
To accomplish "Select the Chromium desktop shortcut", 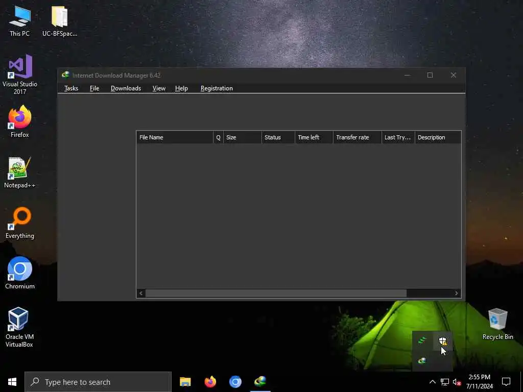I will [20, 274].
